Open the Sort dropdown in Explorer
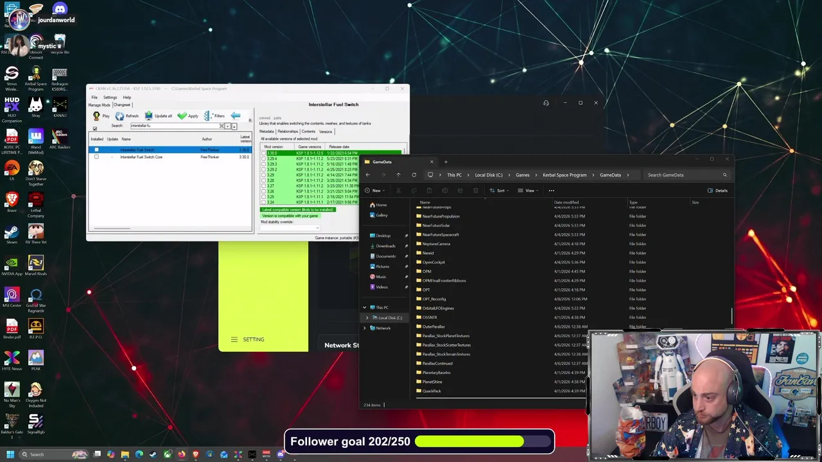The image size is (822, 462). click(498, 191)
